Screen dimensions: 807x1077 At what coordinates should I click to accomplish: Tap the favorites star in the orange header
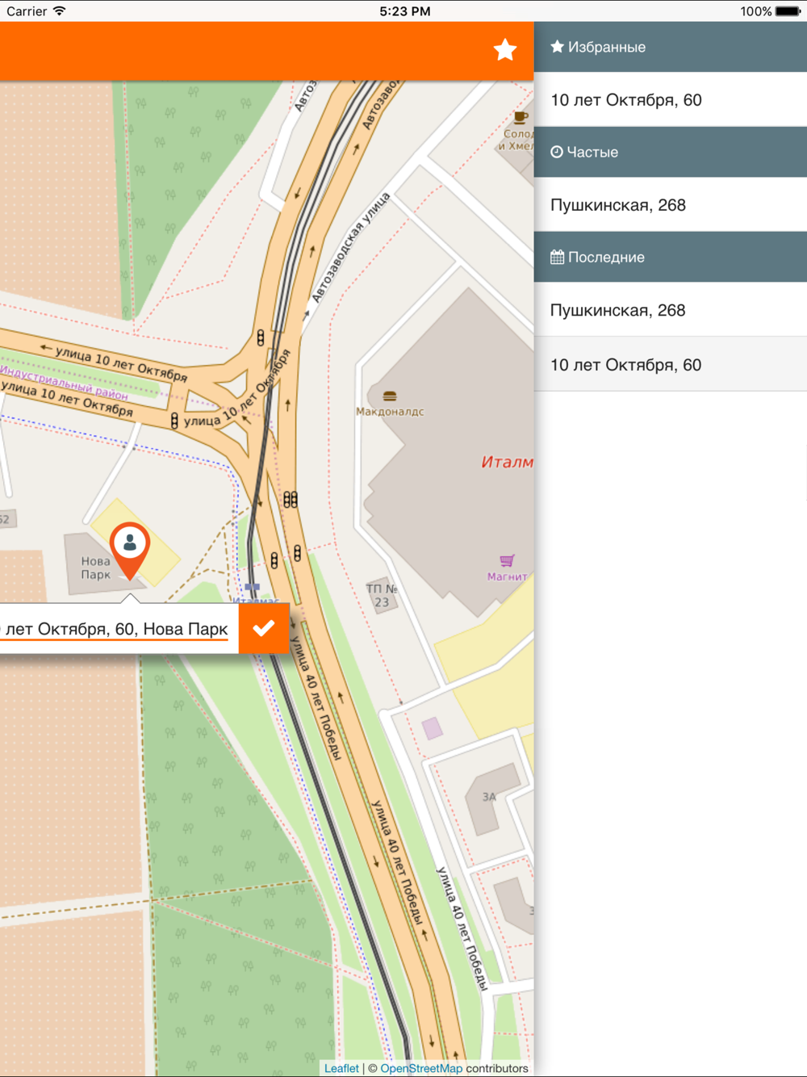pyautogui.click(x=505, y=50)
